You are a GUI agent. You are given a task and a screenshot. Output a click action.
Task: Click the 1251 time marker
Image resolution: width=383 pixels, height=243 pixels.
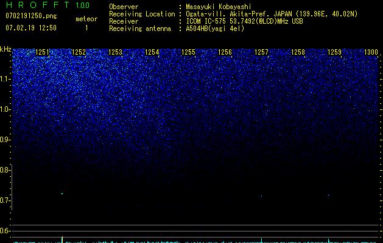coord(42,52)
